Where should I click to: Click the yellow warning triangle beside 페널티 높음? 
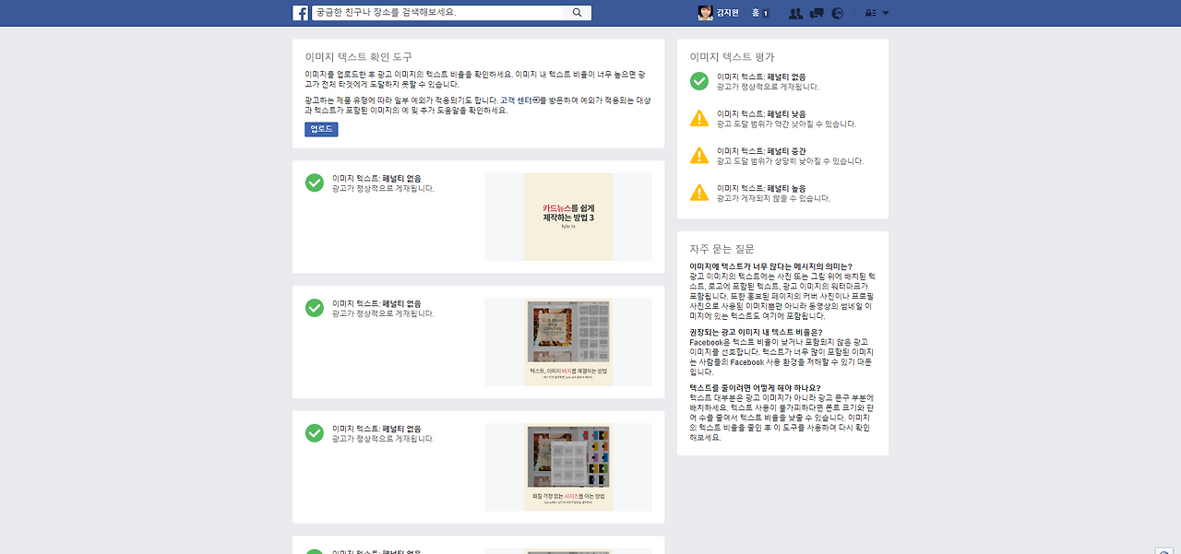[x=699, y=192]
